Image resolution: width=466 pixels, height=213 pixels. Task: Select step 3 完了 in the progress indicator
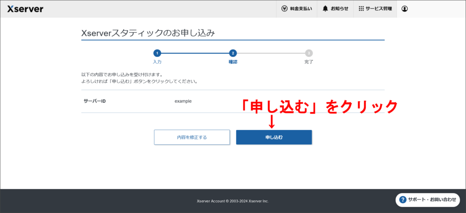click(309, 57)
